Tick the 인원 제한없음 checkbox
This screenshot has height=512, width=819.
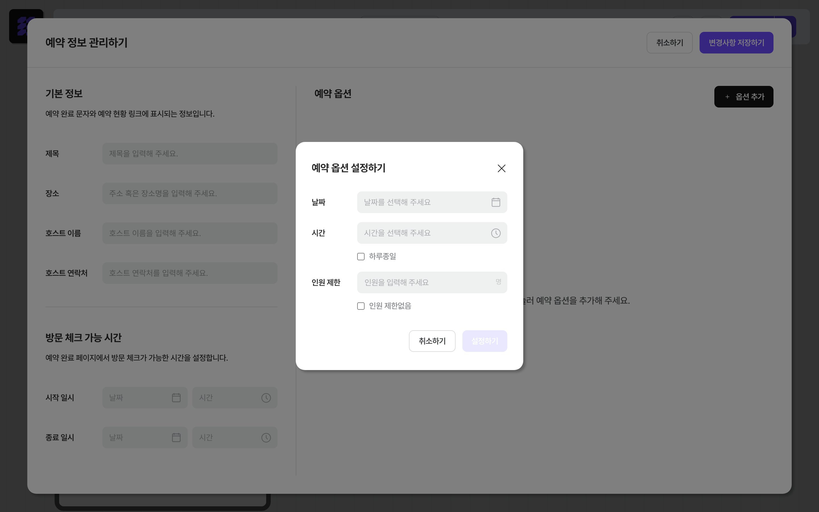pyautogui.click(x=361, y=306)
